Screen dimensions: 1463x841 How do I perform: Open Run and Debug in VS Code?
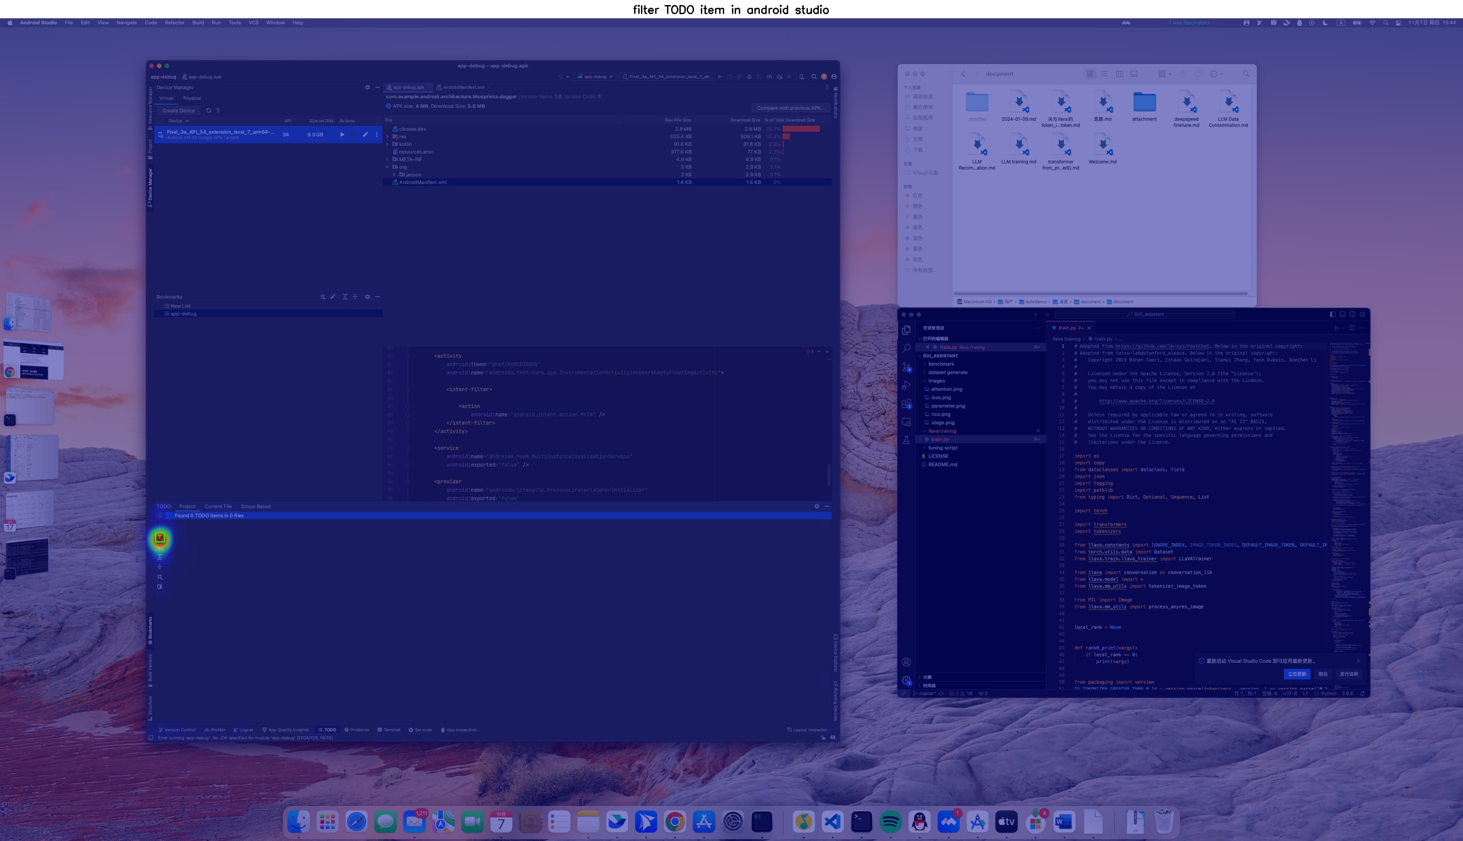click(906, 385)
